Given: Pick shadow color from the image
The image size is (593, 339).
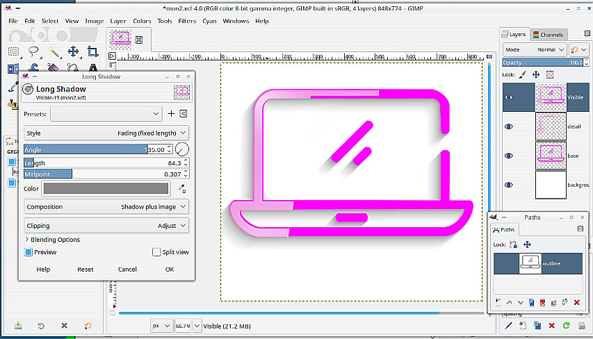Looking at the screenshot, I should [x=182, y=188].
